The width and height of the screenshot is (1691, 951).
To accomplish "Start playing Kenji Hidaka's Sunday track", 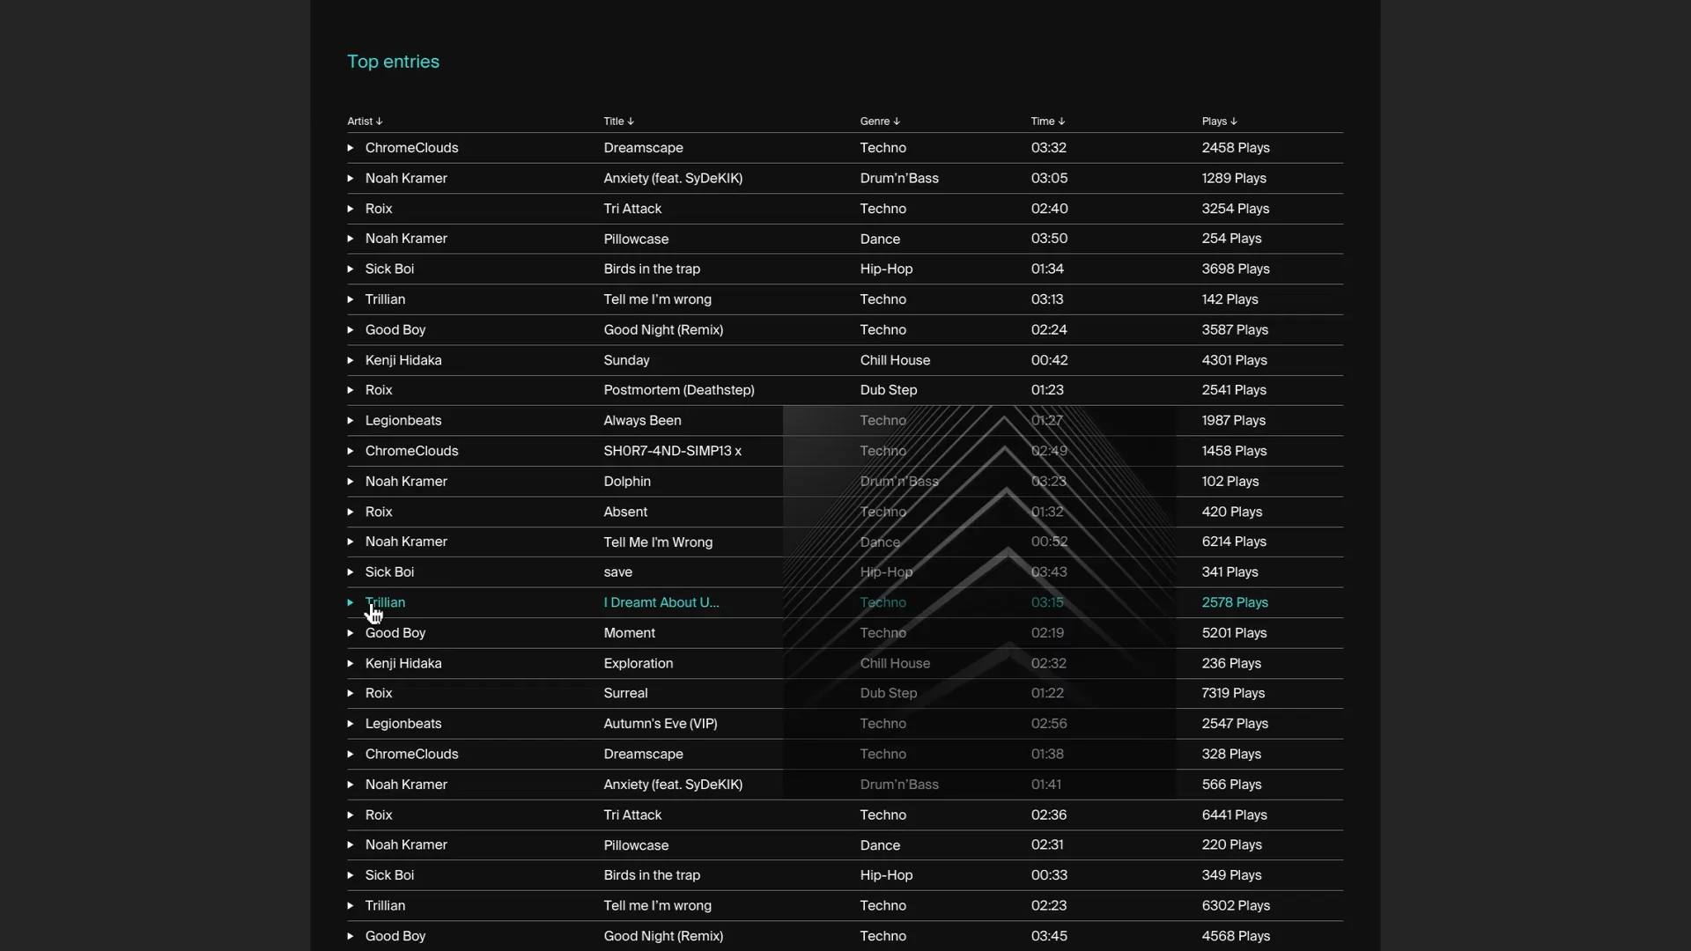I will pyautogui.click(x=351, y=360).
